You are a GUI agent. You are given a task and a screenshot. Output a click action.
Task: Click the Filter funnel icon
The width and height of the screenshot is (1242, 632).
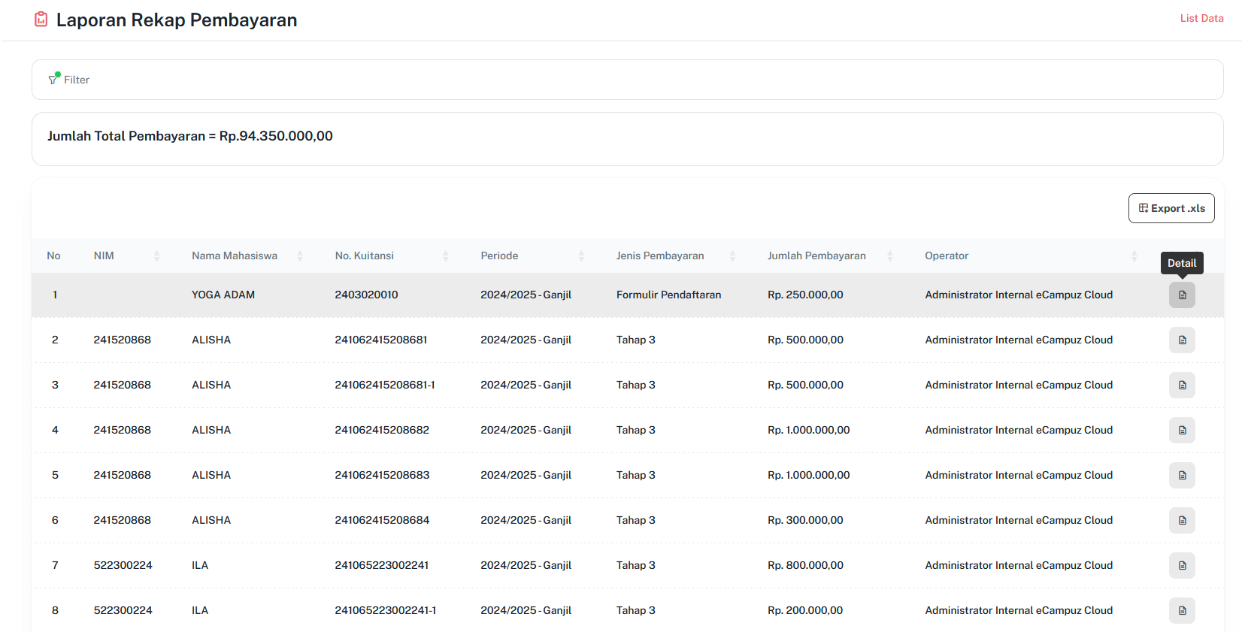tap(54, 79)
